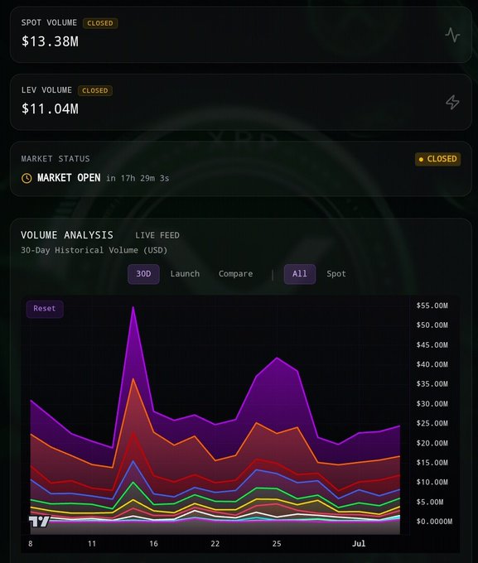Click the MARKET STATUS label
The height and width of the screenshot is (563, 478).
56,159
